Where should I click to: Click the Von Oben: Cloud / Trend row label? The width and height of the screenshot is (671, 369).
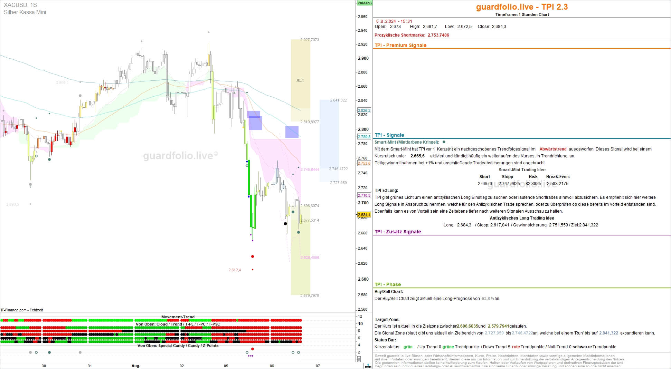[178, 324]
